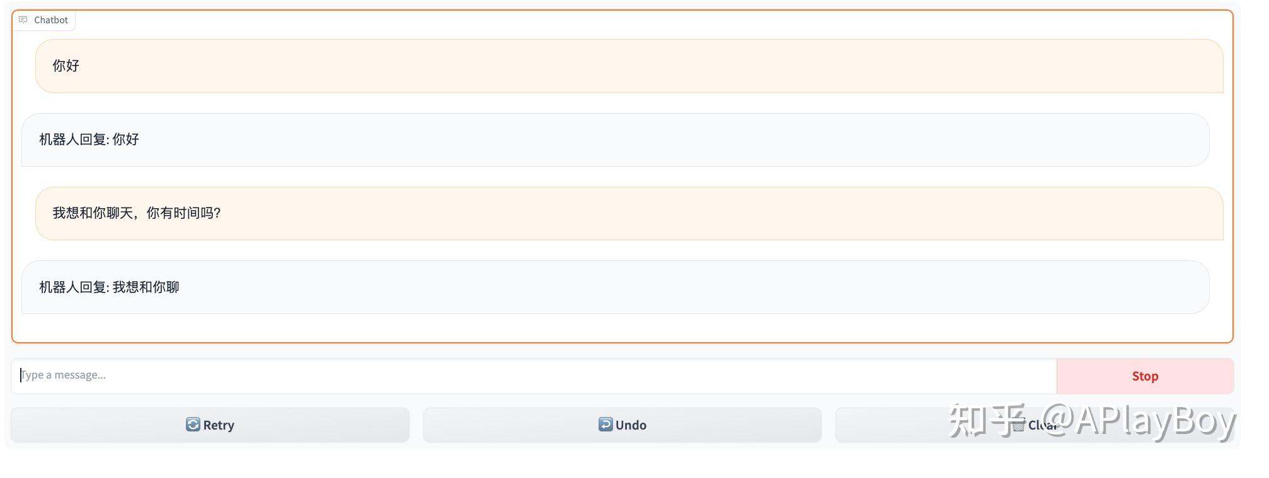
Task: Click the Undo arrow icon
Action: click(605, 425)
